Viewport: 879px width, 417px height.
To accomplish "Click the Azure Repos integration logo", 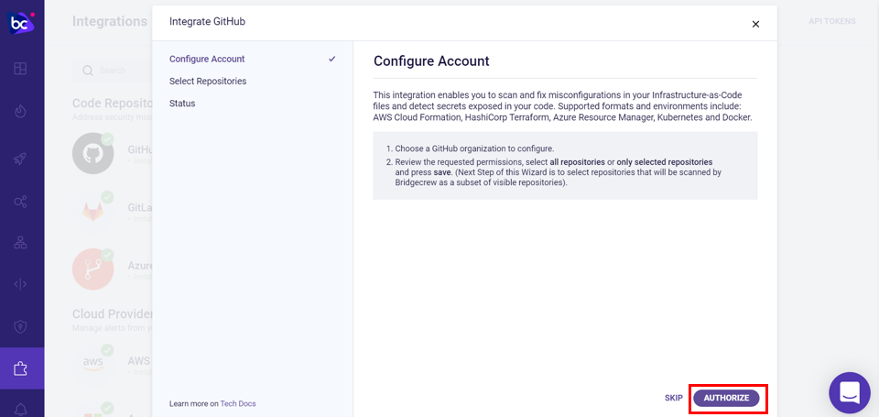I will 93,269.
